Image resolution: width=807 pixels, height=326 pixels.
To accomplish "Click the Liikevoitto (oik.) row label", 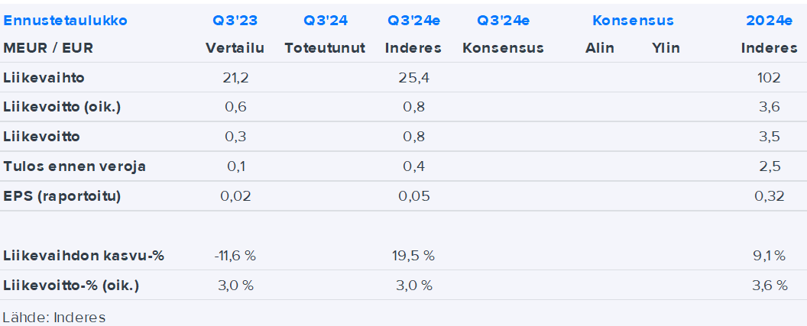I will [62, 108].
